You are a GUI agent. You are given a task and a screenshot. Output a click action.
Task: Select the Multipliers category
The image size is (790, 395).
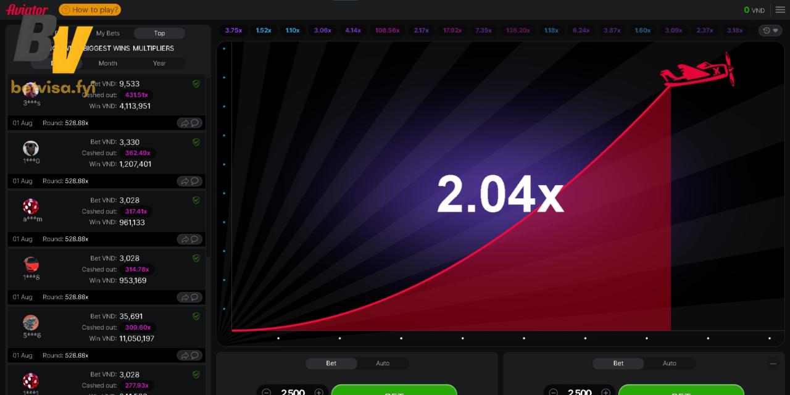[156, 48]
